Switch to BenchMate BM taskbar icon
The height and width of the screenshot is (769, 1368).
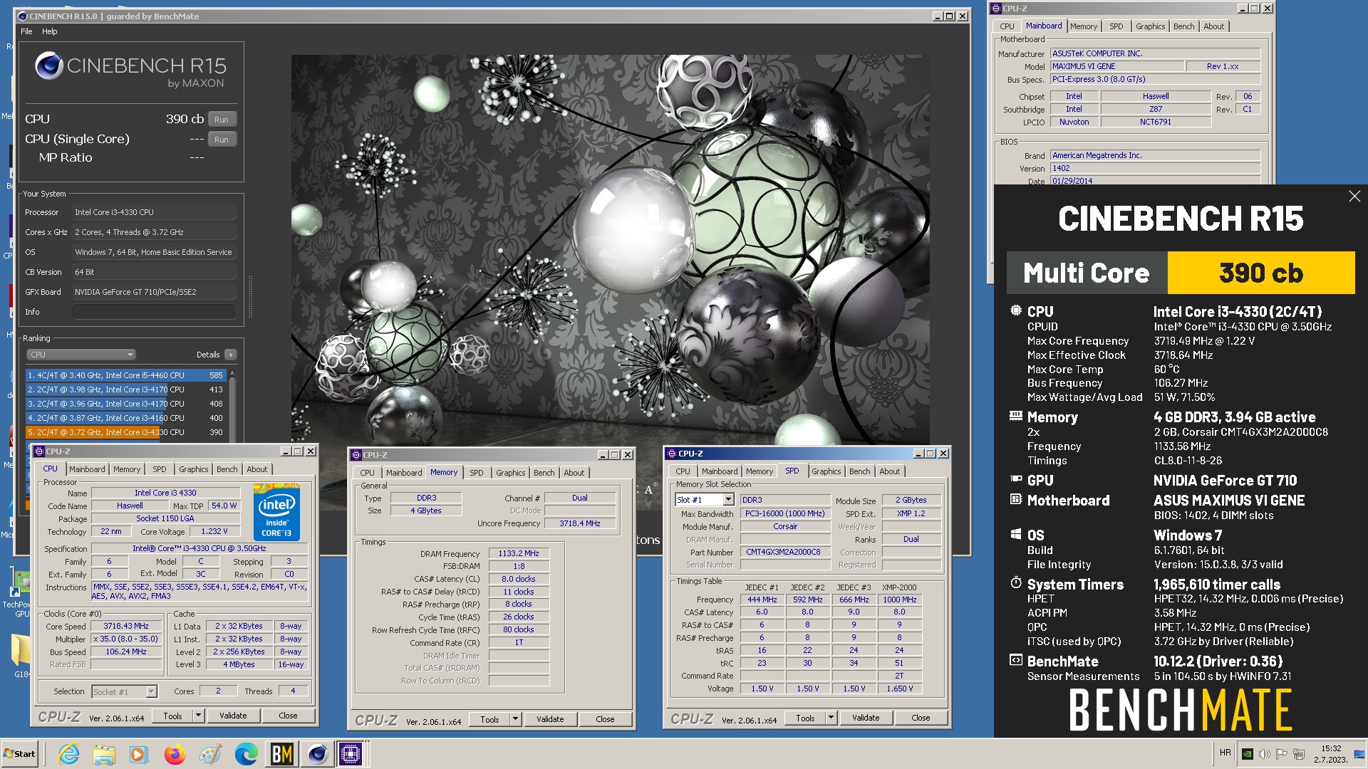point(282,754)
